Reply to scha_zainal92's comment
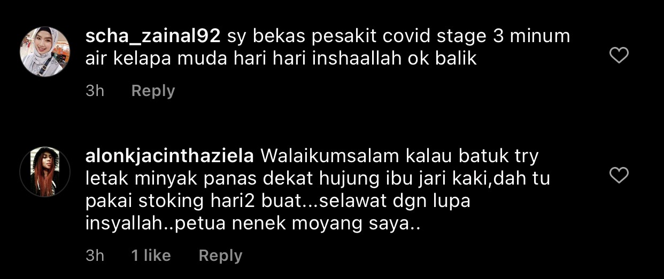The image size is (664, 279). [153, 91]
